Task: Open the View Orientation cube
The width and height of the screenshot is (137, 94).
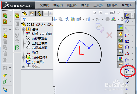Action: pos(79,19)
